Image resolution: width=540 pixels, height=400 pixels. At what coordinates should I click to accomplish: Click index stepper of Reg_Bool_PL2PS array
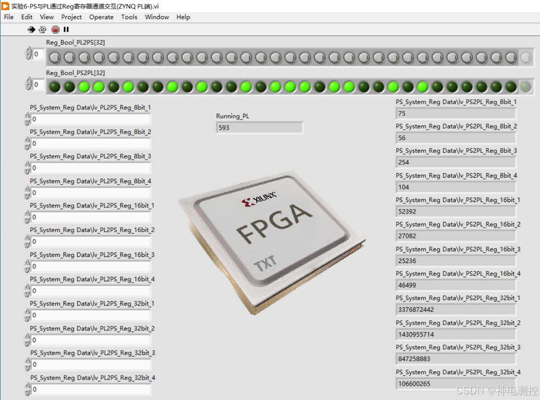point(28,53)
